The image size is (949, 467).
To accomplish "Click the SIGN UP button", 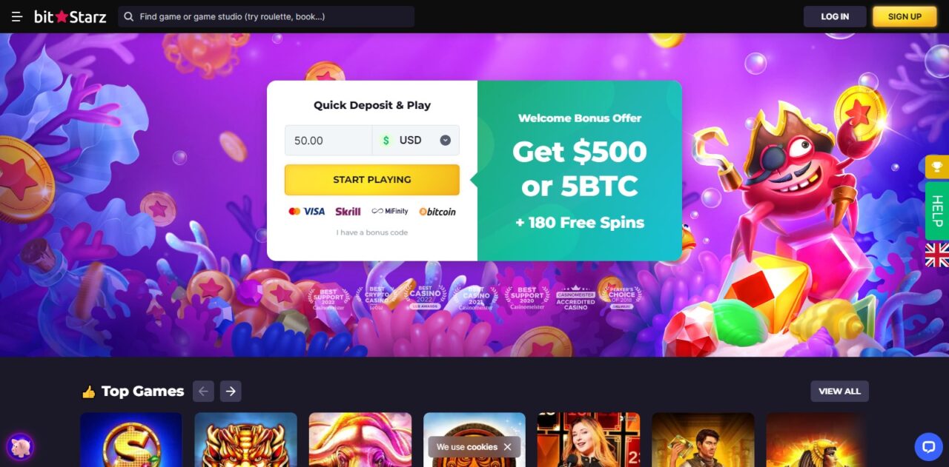I will (x=905, y=16).
